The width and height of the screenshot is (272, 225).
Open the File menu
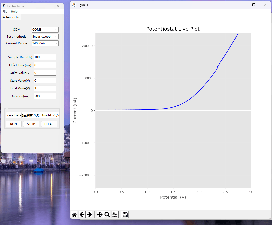pos(5,12)
